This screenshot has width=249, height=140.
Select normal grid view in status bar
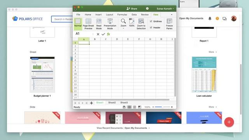130,107
